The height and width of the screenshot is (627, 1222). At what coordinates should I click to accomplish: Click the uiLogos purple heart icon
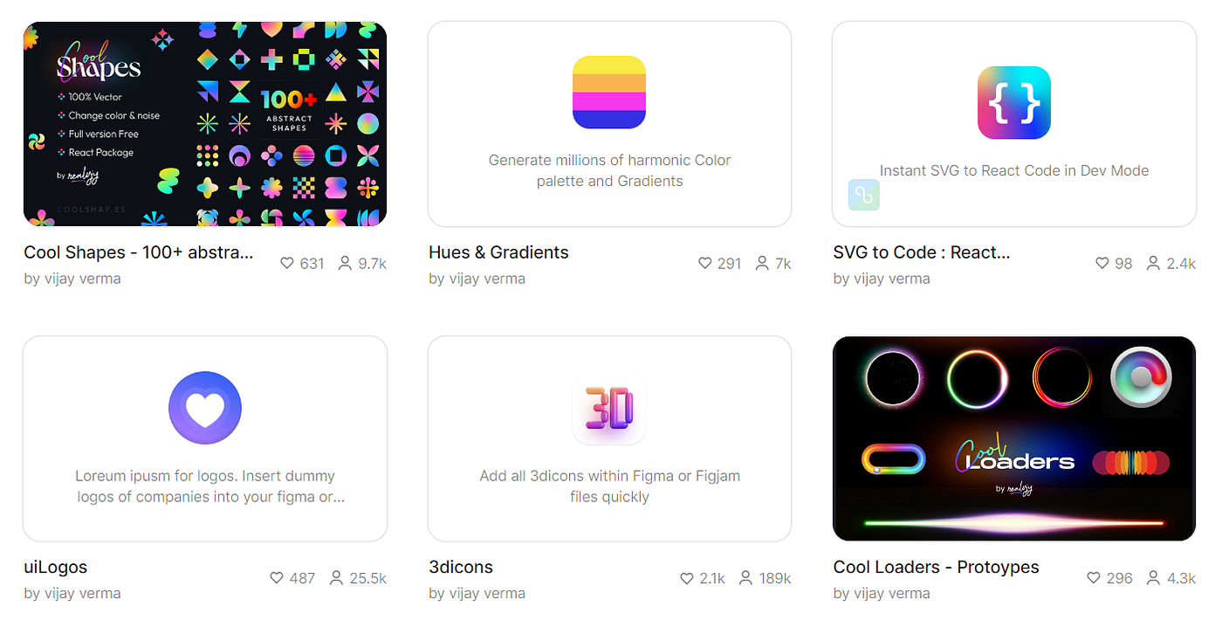pyautogui.click(x=205, y=408)
